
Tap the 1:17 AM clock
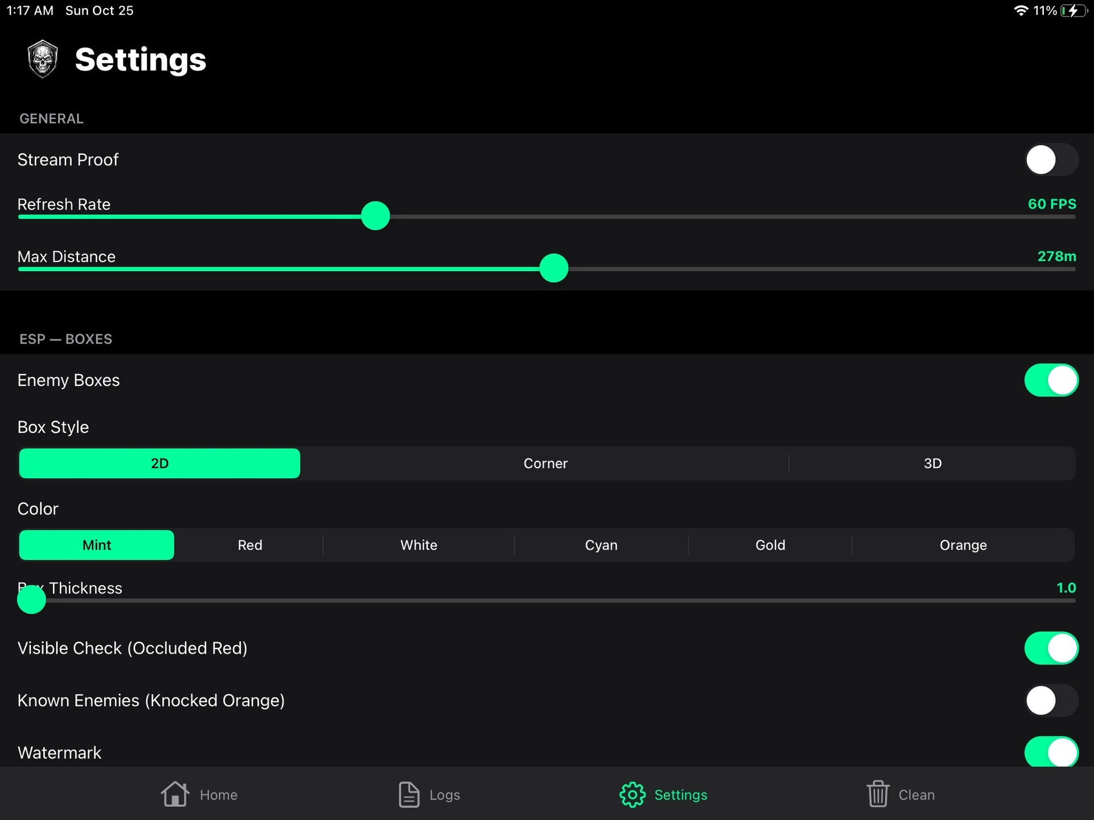tap(30, 10)
